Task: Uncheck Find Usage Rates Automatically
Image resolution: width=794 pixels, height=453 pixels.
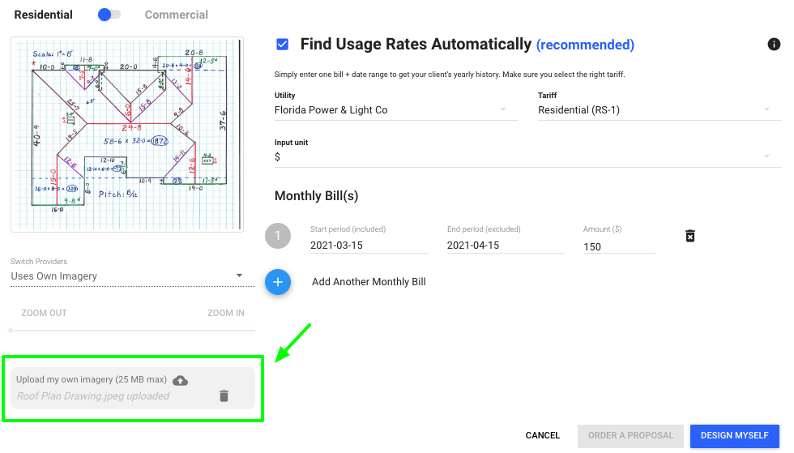Action: [282, 45]
